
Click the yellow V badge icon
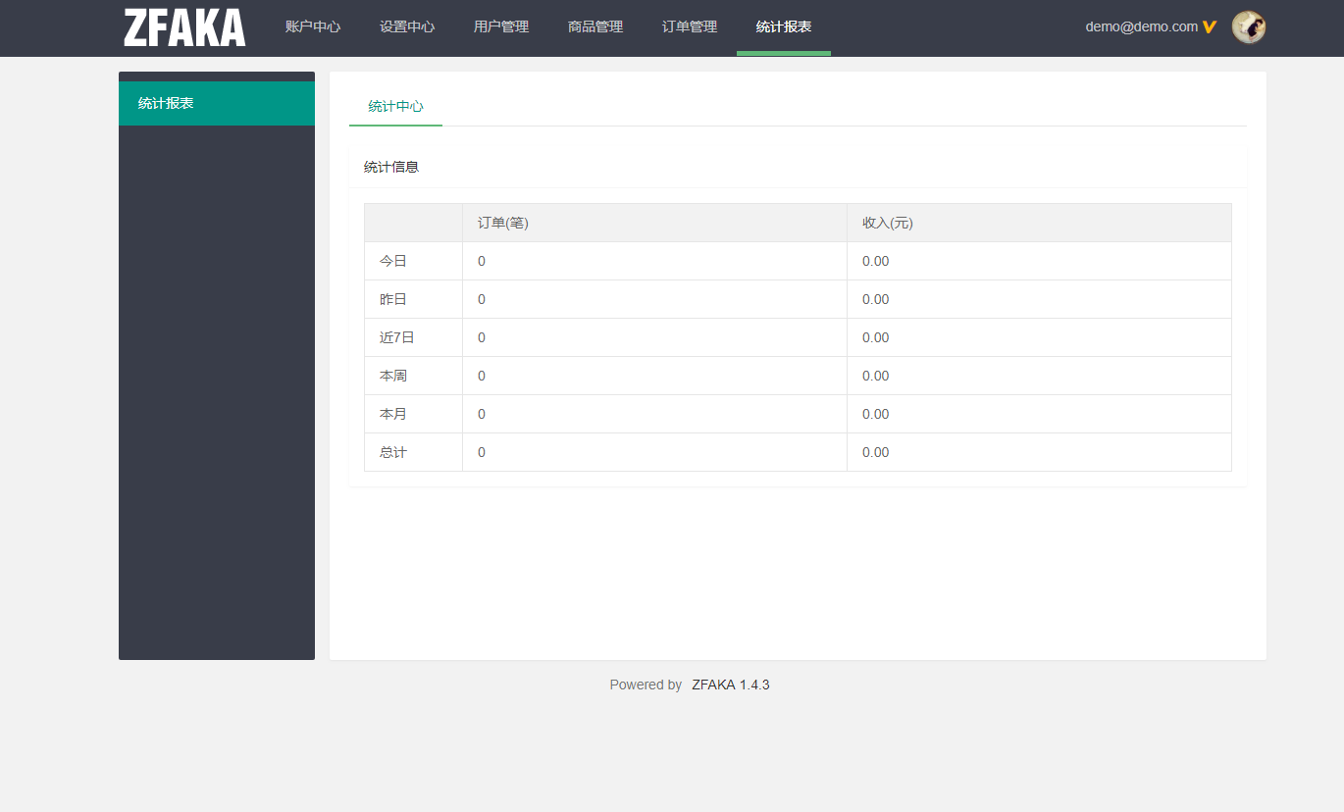[1210, 27]
